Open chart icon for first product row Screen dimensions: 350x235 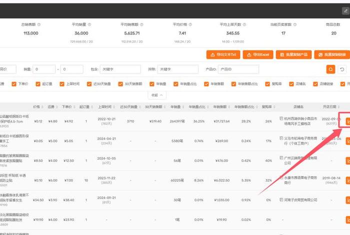pos(347,121)
